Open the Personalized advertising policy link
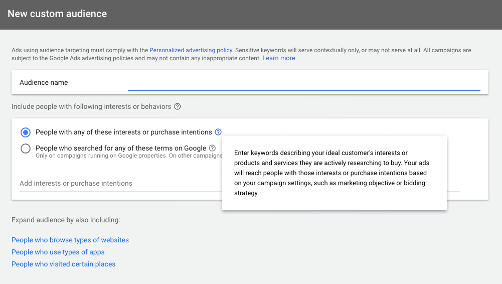Image resolution: width=502 pixels, height=284 pixels. click(191, 50)
